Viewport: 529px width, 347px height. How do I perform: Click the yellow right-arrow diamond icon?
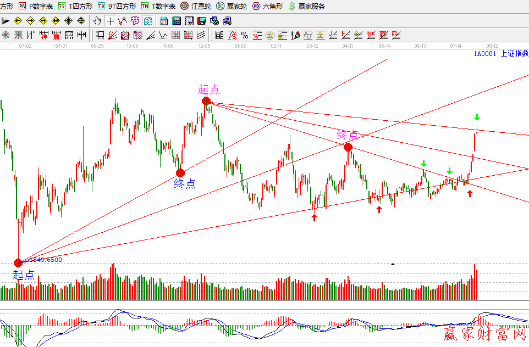[30, 21]
